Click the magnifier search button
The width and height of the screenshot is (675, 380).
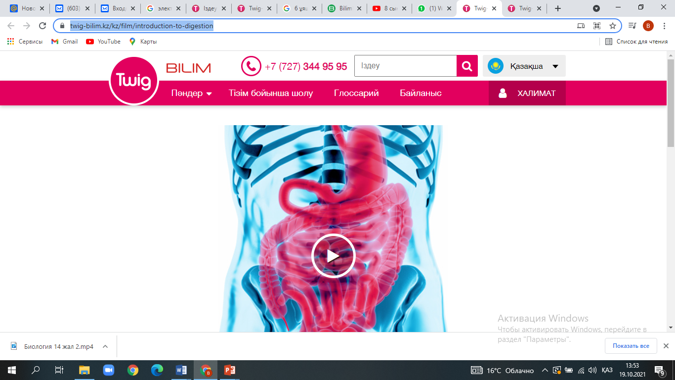(467, 66)
